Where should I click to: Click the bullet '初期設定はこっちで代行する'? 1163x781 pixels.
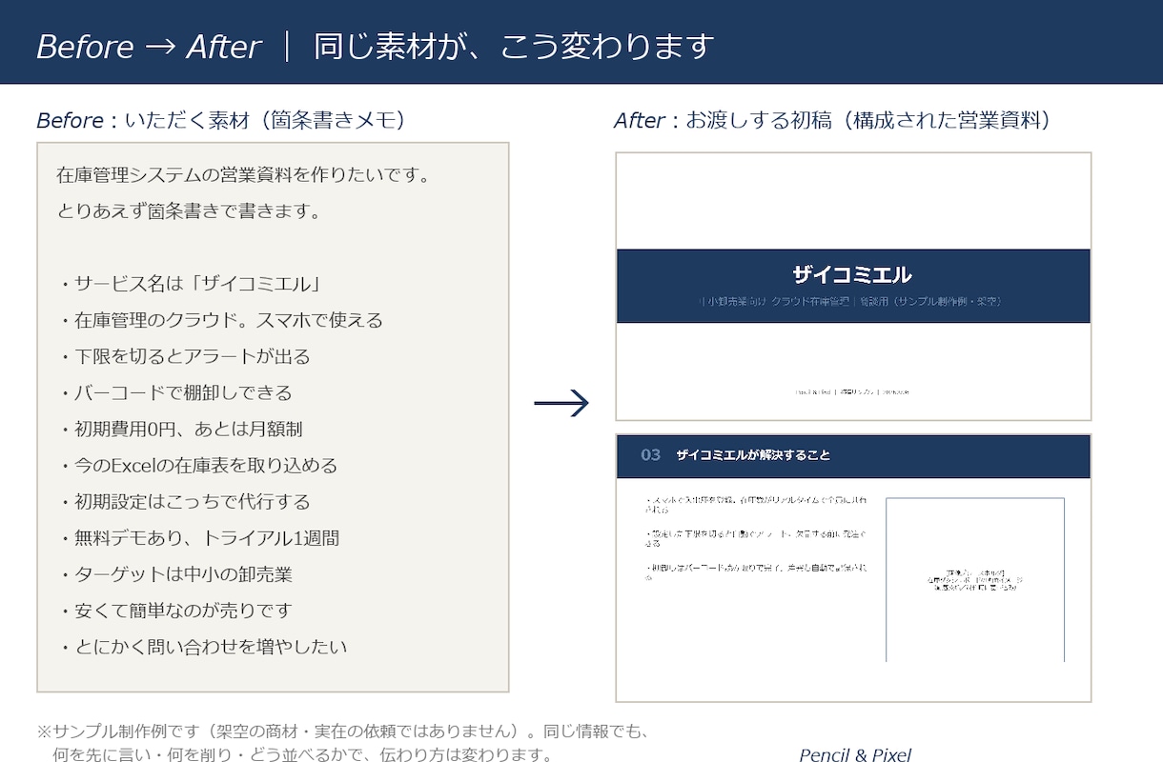click(x=184, y=501)
